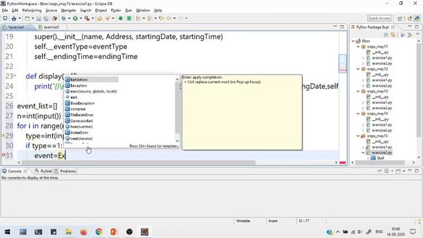Collapse the oops_may11 package
Screen dimensions: 423x238
pyautogui.click(x=358, y=47)
